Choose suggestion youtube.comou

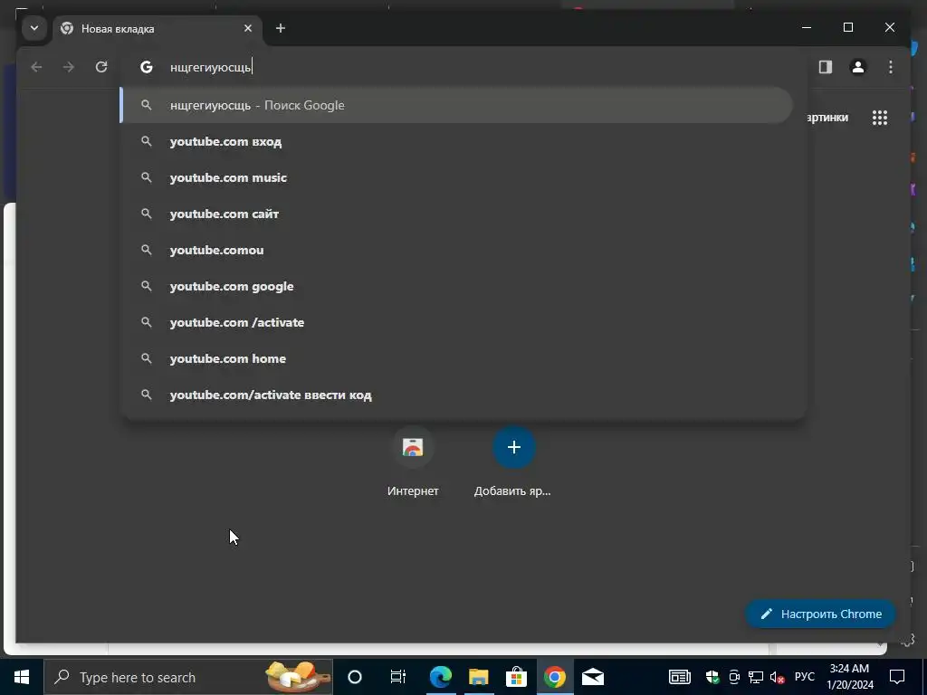[456, 250]
